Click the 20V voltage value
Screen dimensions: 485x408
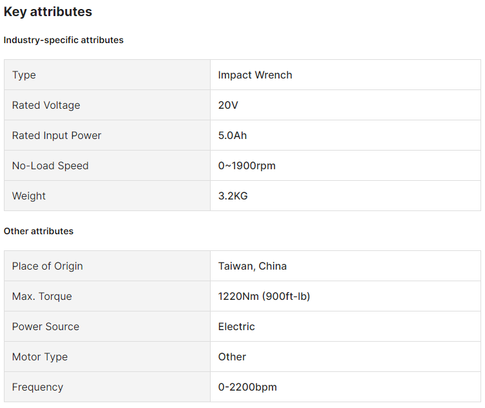coord(228,105)
